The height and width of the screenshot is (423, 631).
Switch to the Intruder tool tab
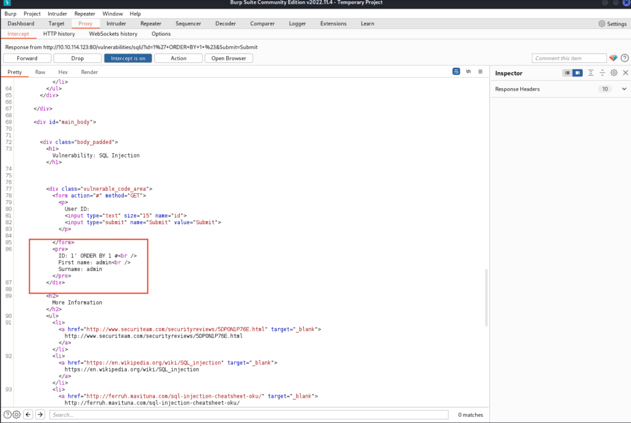[x=116, y=24]
